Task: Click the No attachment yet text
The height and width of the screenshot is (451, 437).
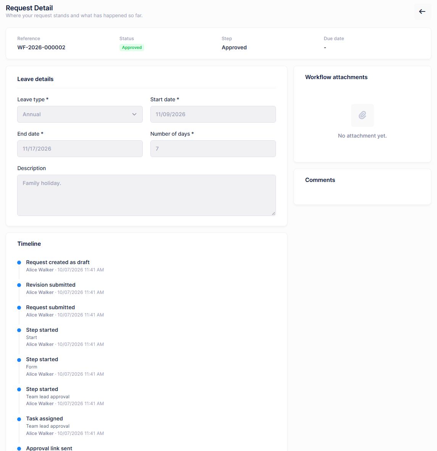Action: point(362,136)
